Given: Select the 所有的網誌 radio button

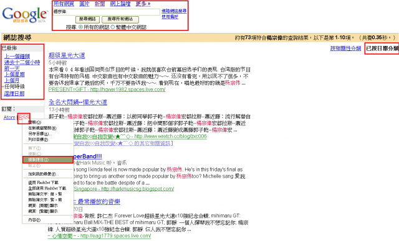Looking at the screenshot, I should coord(80,27).
